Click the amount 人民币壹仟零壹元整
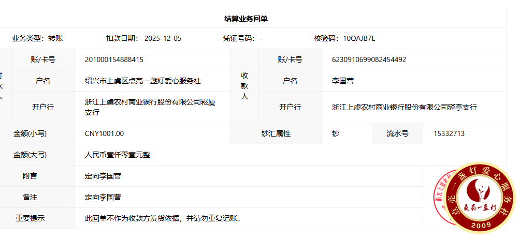 pyautogui.click(x=118, y=155)
